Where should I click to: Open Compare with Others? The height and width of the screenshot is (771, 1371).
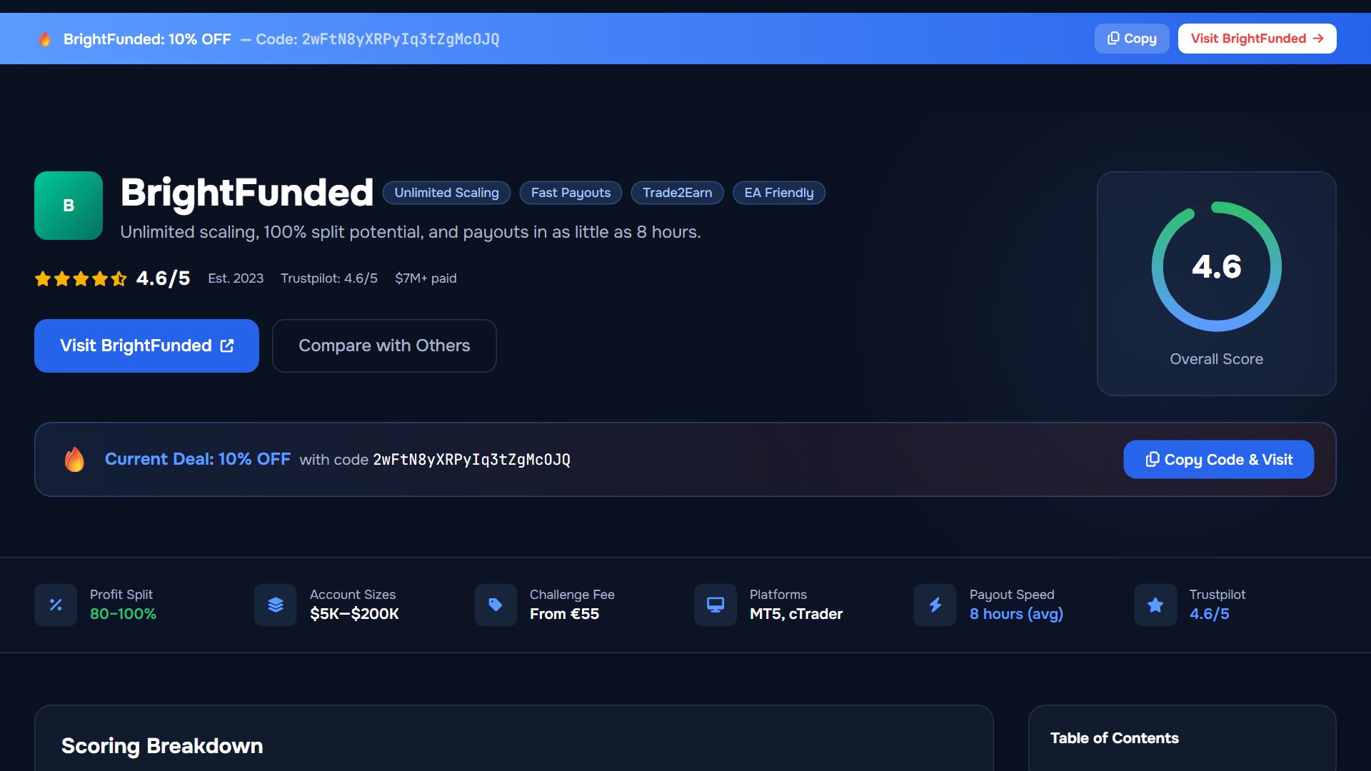384,346
